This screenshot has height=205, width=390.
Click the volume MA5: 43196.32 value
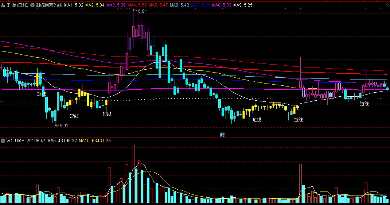62,141
